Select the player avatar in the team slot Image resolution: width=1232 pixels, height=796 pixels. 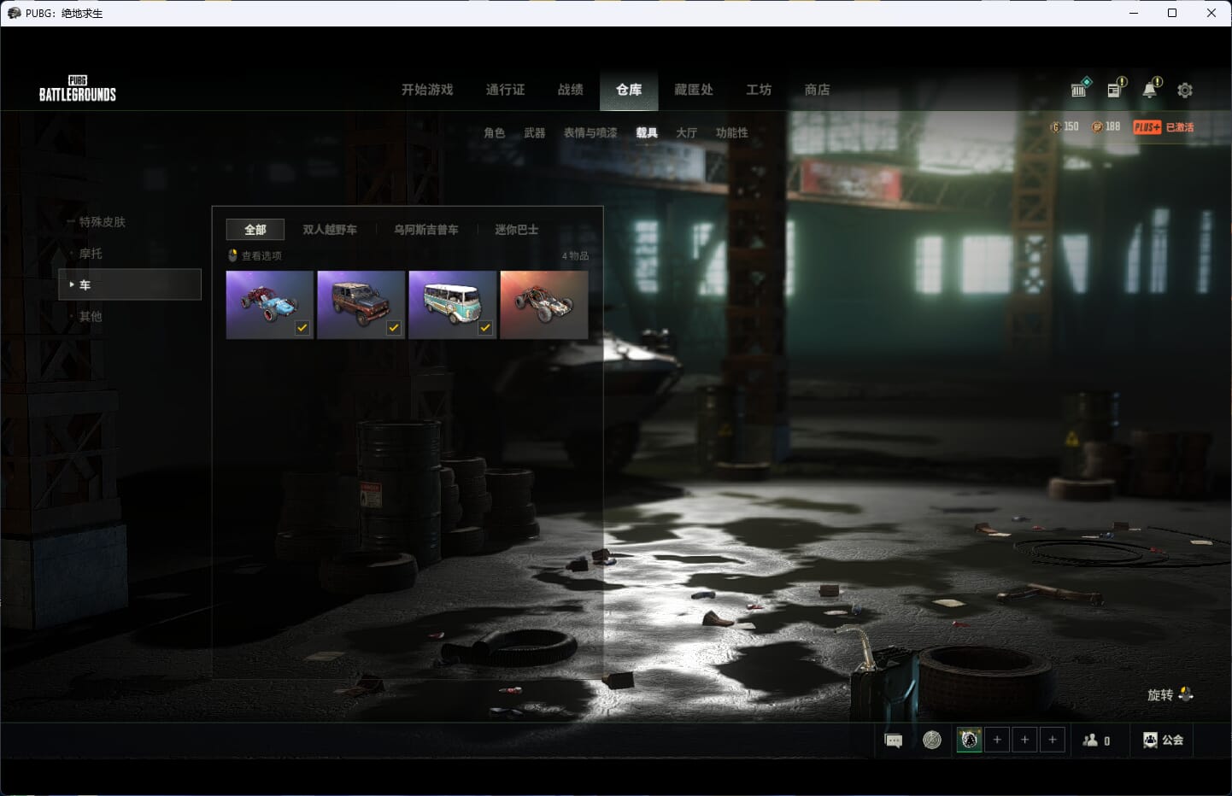pos(969,740)
